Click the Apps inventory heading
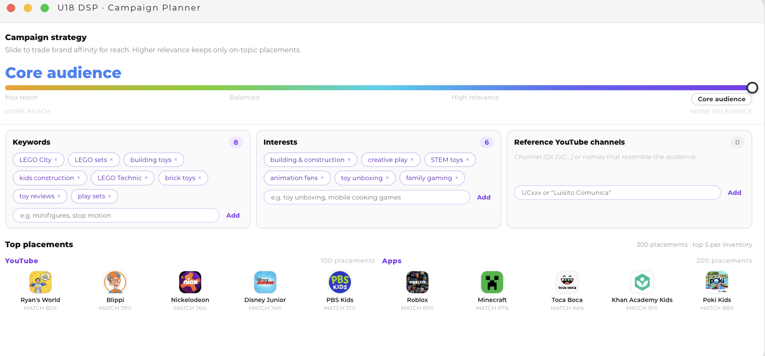Image resolution: width=765 pixels, height=356 pixels. click(392, 261)
